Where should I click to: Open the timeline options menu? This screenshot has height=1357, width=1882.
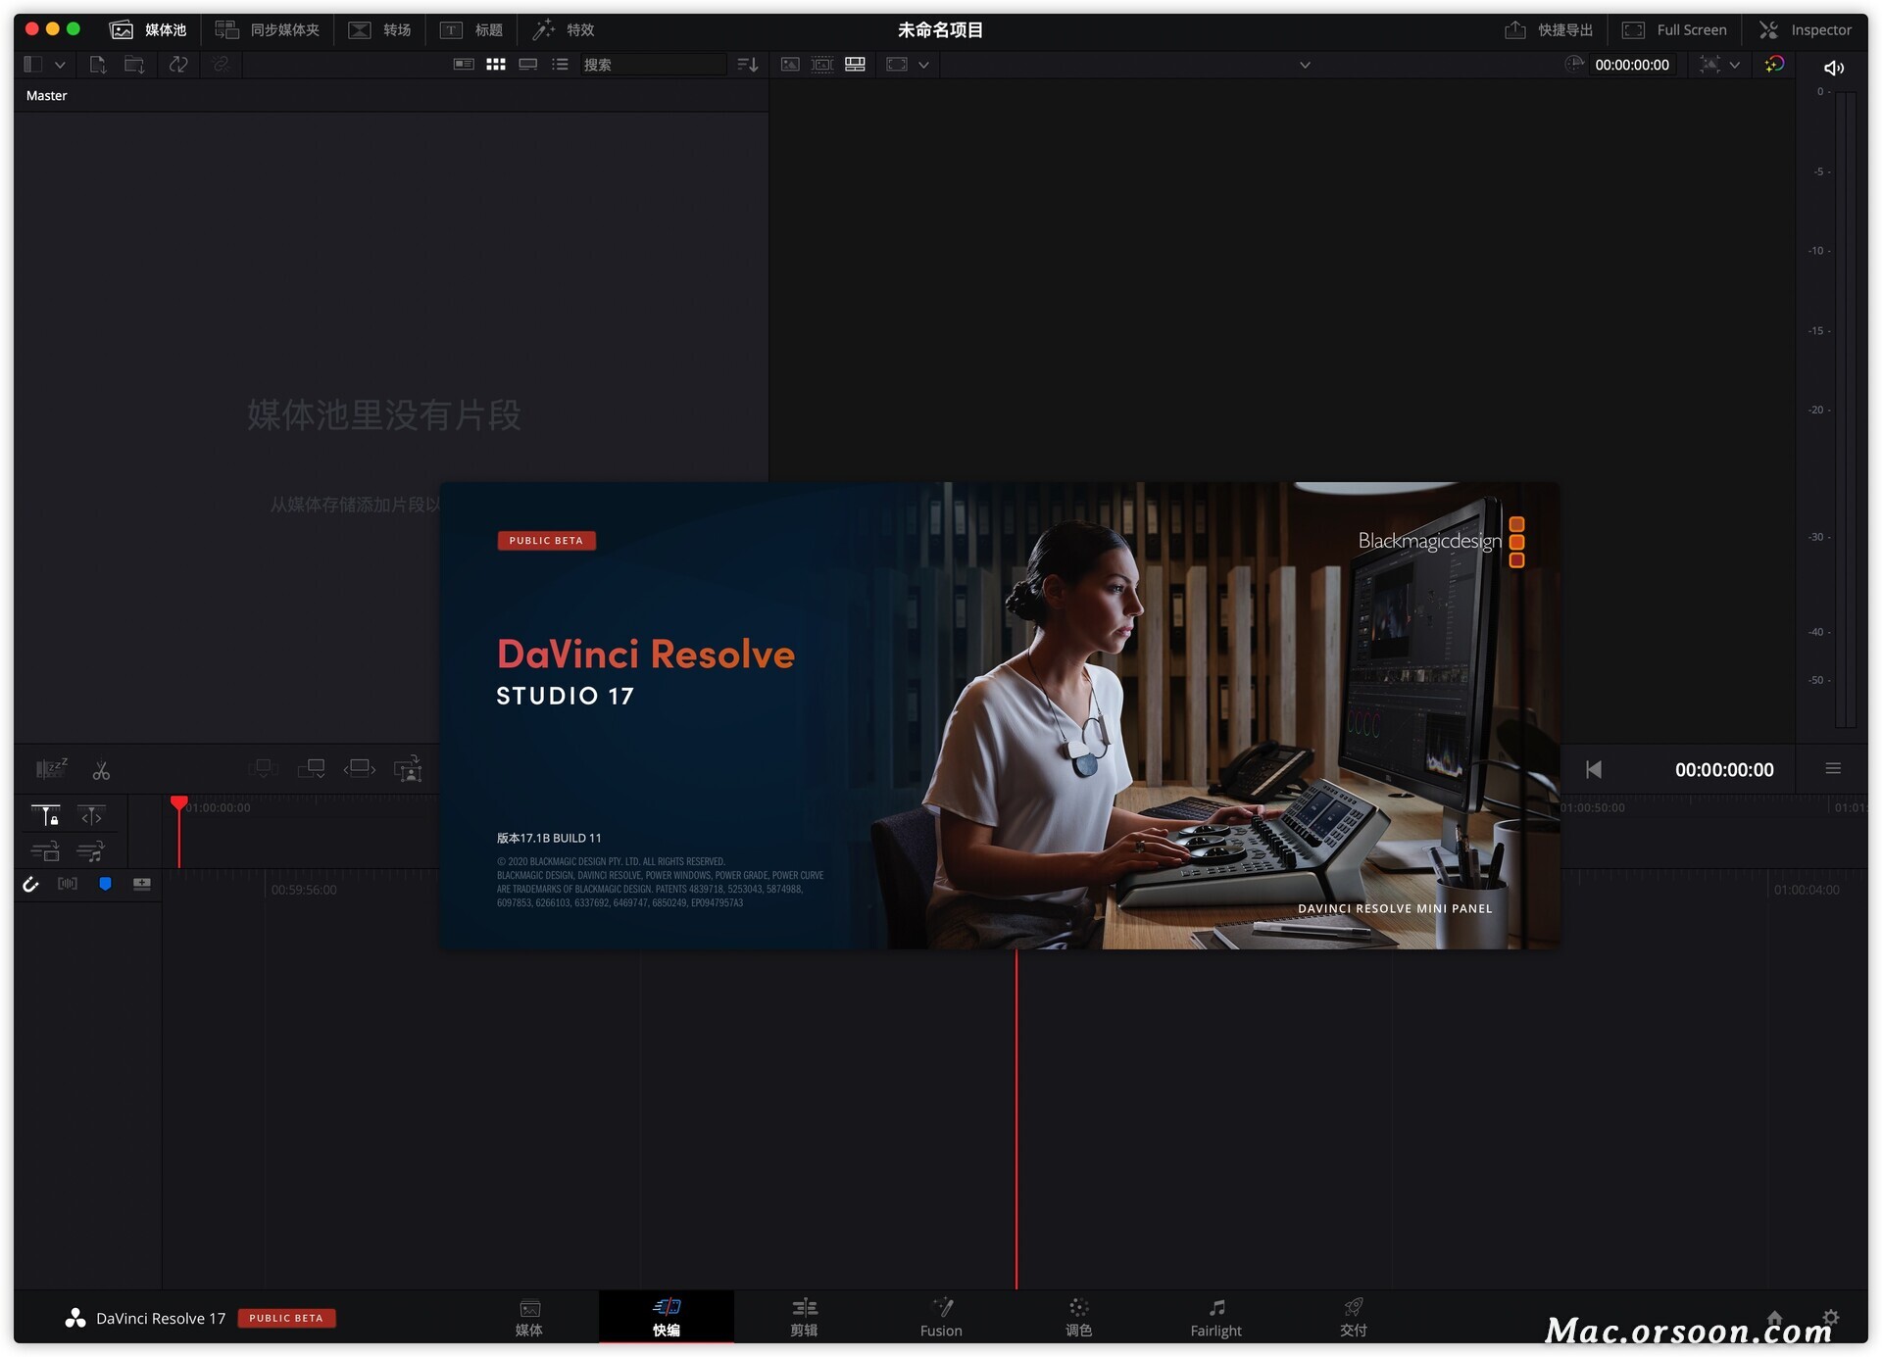point(1832,769)
